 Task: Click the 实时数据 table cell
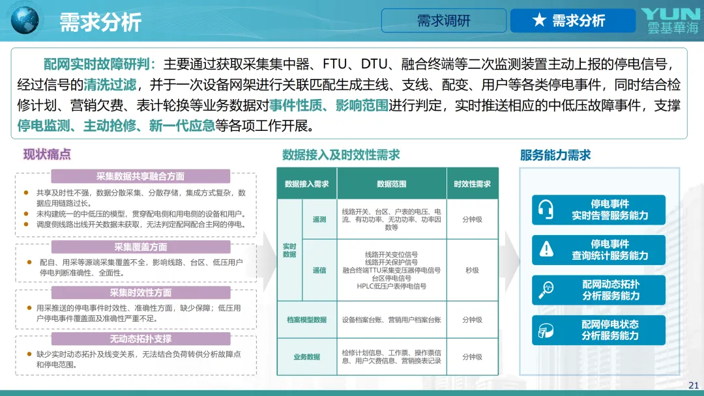[x=289, y=250]
